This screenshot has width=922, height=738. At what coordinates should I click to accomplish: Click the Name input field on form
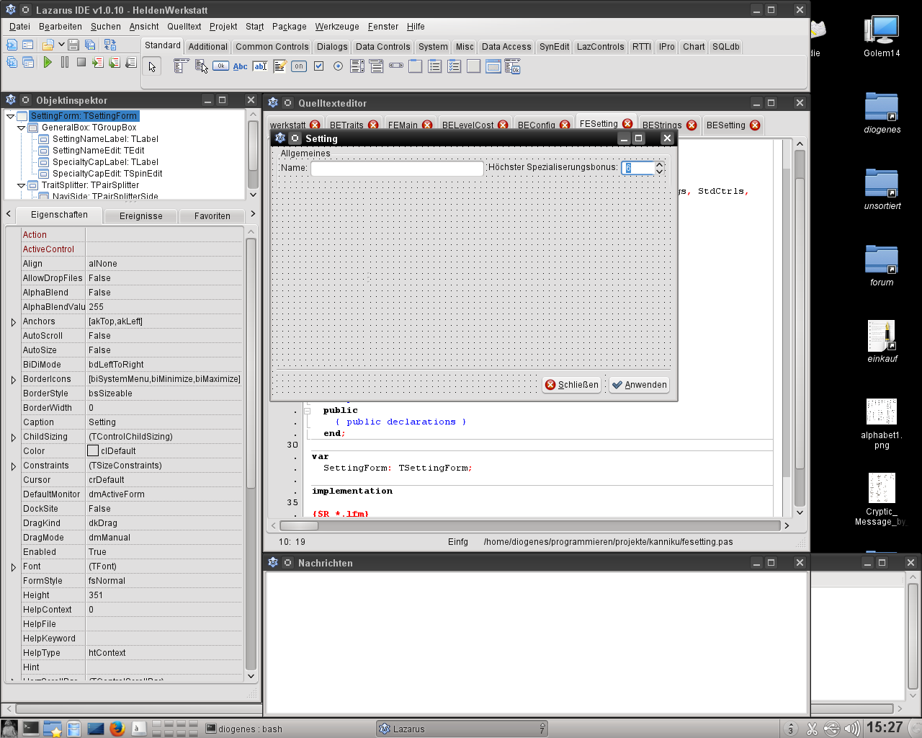[397, 168]
